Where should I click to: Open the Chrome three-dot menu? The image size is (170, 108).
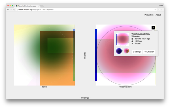162,10
